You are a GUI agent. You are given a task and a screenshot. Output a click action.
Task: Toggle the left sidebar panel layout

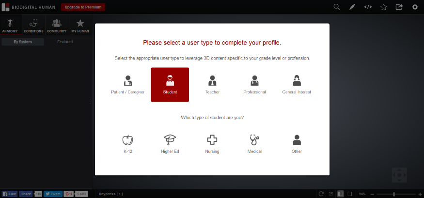pyautogui.click(x=341, y=194)
